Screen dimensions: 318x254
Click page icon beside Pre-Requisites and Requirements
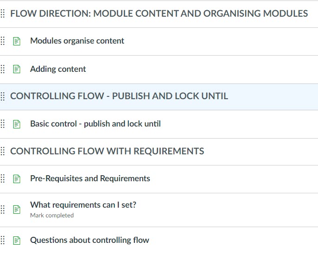tap(17, 179)
